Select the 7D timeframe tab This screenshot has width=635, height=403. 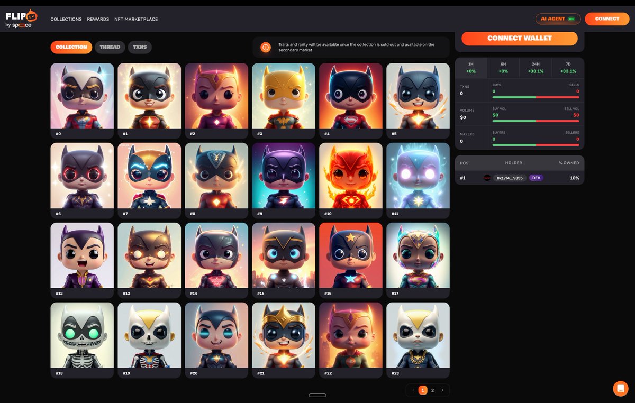click(568, 67)
